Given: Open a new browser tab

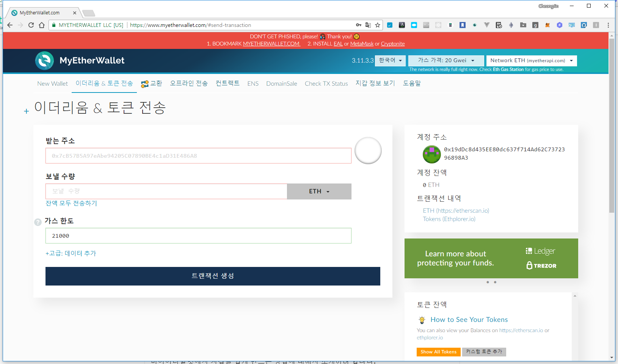Looking at the screenshot, I should [89, 13].
